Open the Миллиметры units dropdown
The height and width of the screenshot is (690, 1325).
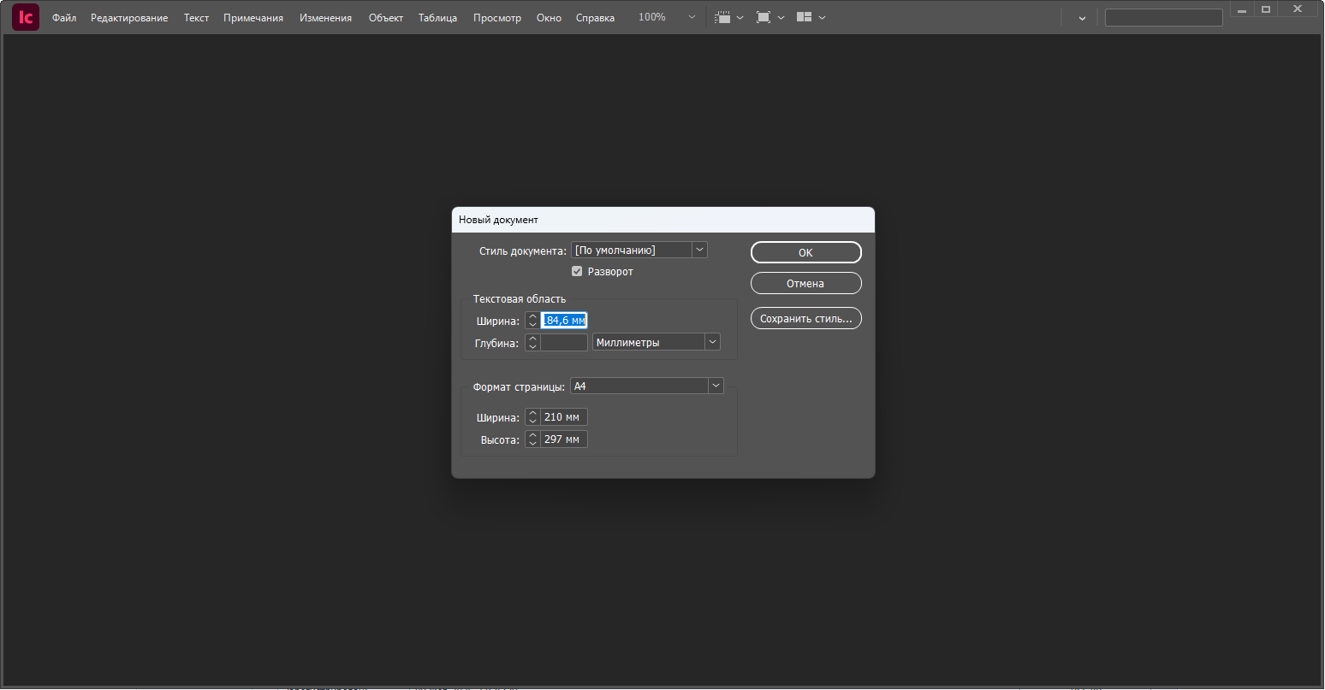[x=711, y=342]
